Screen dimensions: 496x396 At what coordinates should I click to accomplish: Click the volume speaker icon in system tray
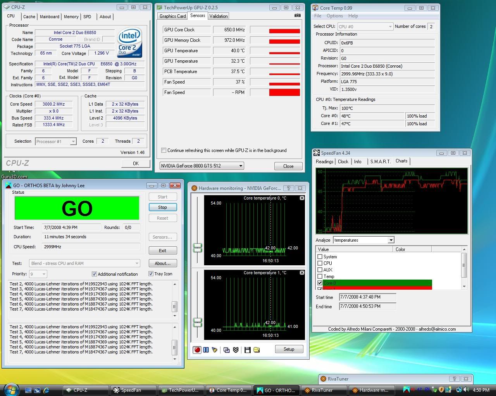click(467, 390)
